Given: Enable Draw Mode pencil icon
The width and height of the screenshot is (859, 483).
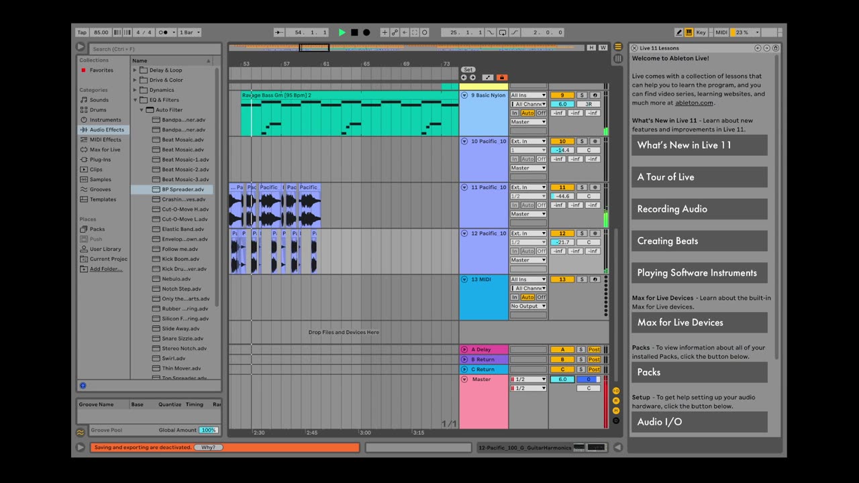Looking at the screenshot, I should (x=679, y=32).
